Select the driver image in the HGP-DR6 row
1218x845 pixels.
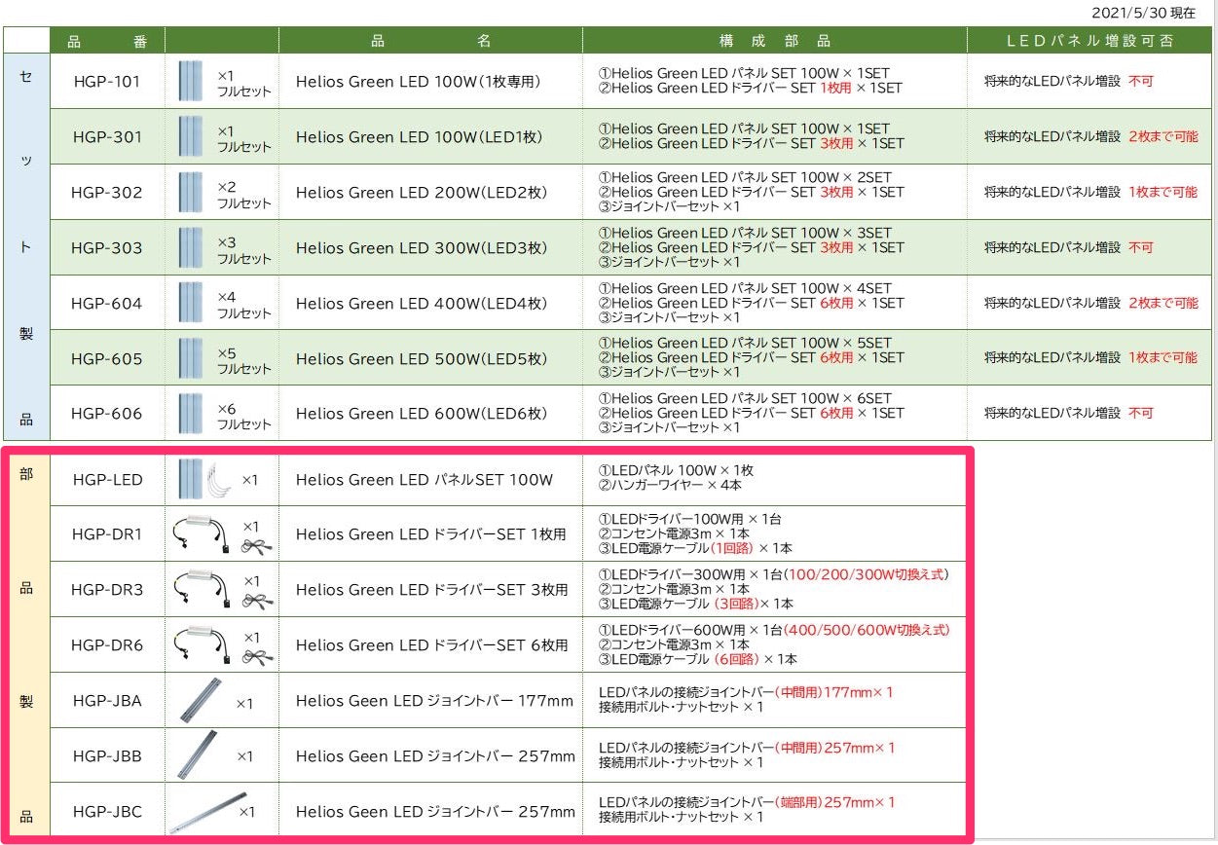point(201,644)
